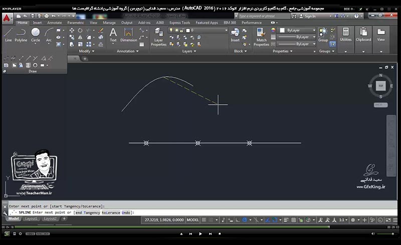
Task: Toggle polar tracking in status bar
Action: click(x=245, y=220)
